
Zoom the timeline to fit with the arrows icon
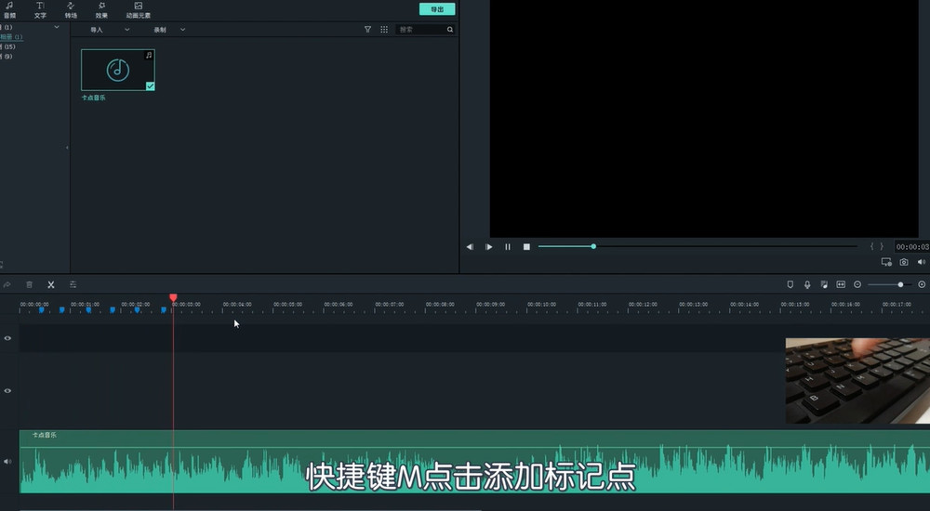point(841,284)
